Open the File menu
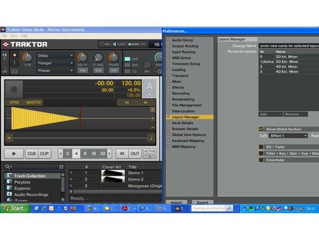 pyautogui.click(x=4, y=36)
